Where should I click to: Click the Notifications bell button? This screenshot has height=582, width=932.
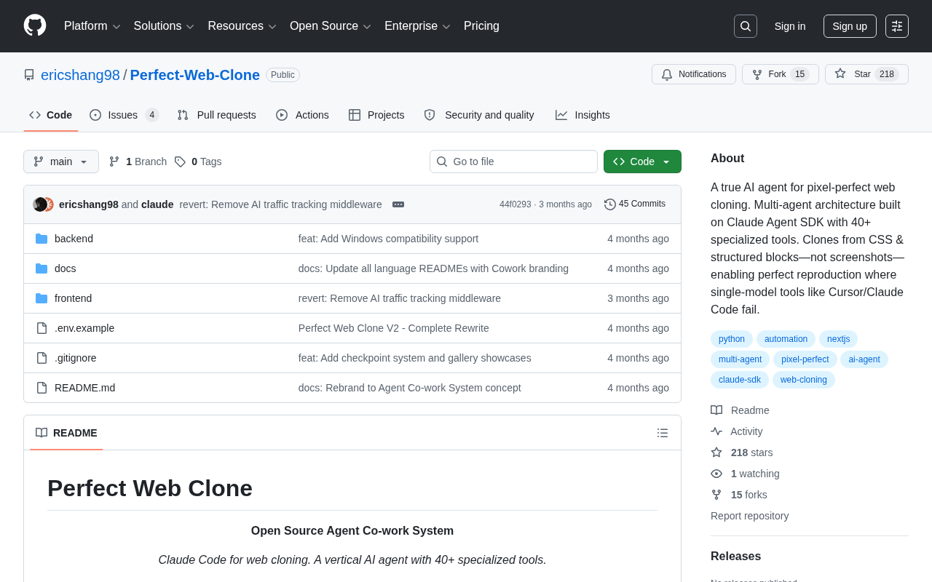point(694,74)
